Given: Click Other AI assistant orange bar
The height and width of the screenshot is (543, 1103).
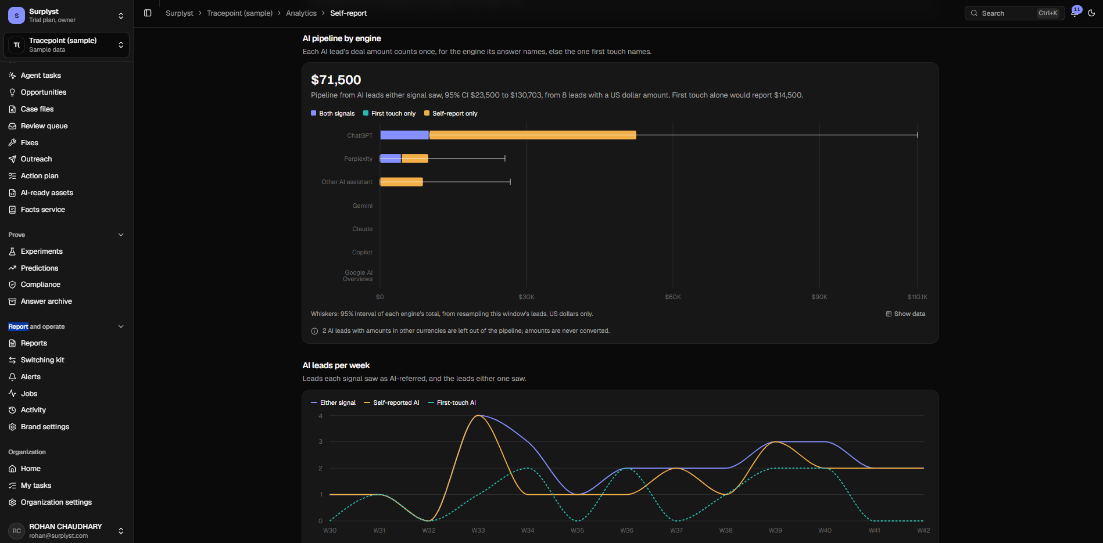Looking at the screenshot, I should coord(402,182).
